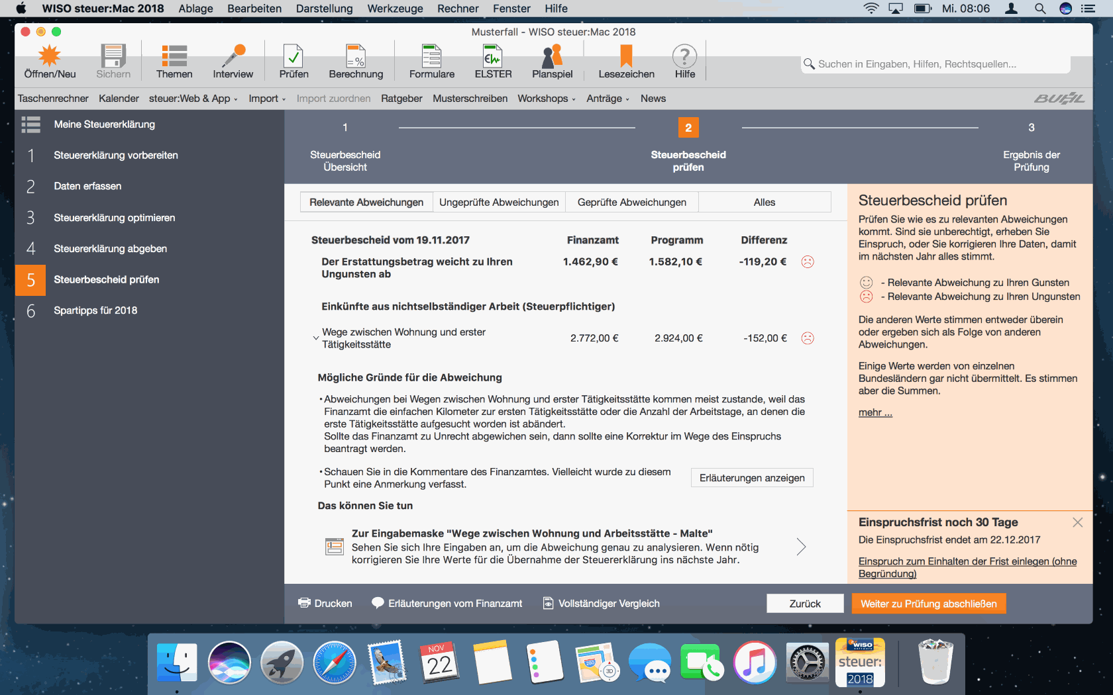1113x695 pixels.
Task: Click the Wi-Fi status icon
Action: (x=871, y=9)
